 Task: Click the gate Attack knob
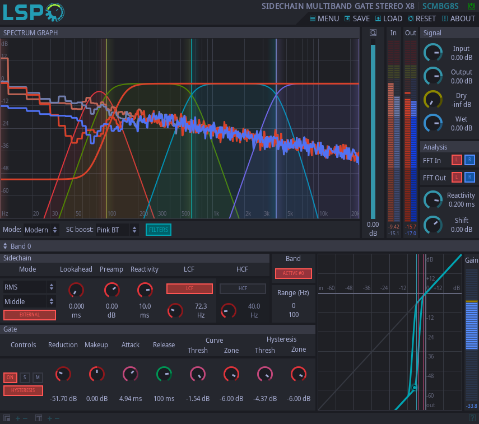pos(131,374)
